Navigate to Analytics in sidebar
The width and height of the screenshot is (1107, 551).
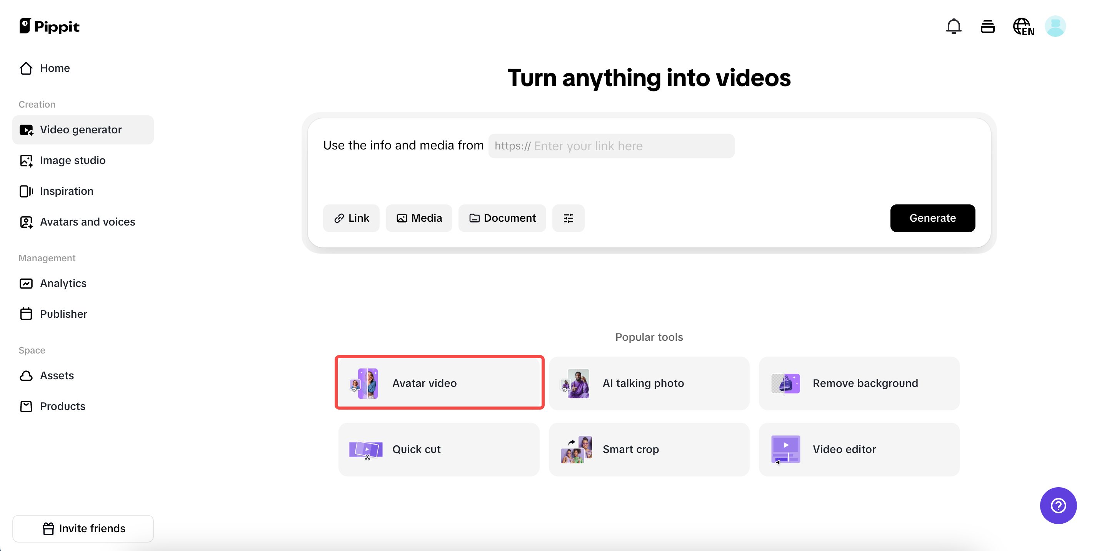[63, 283]
